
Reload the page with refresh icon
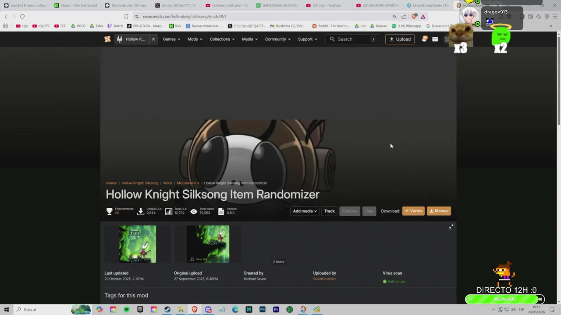click(22, 16)
